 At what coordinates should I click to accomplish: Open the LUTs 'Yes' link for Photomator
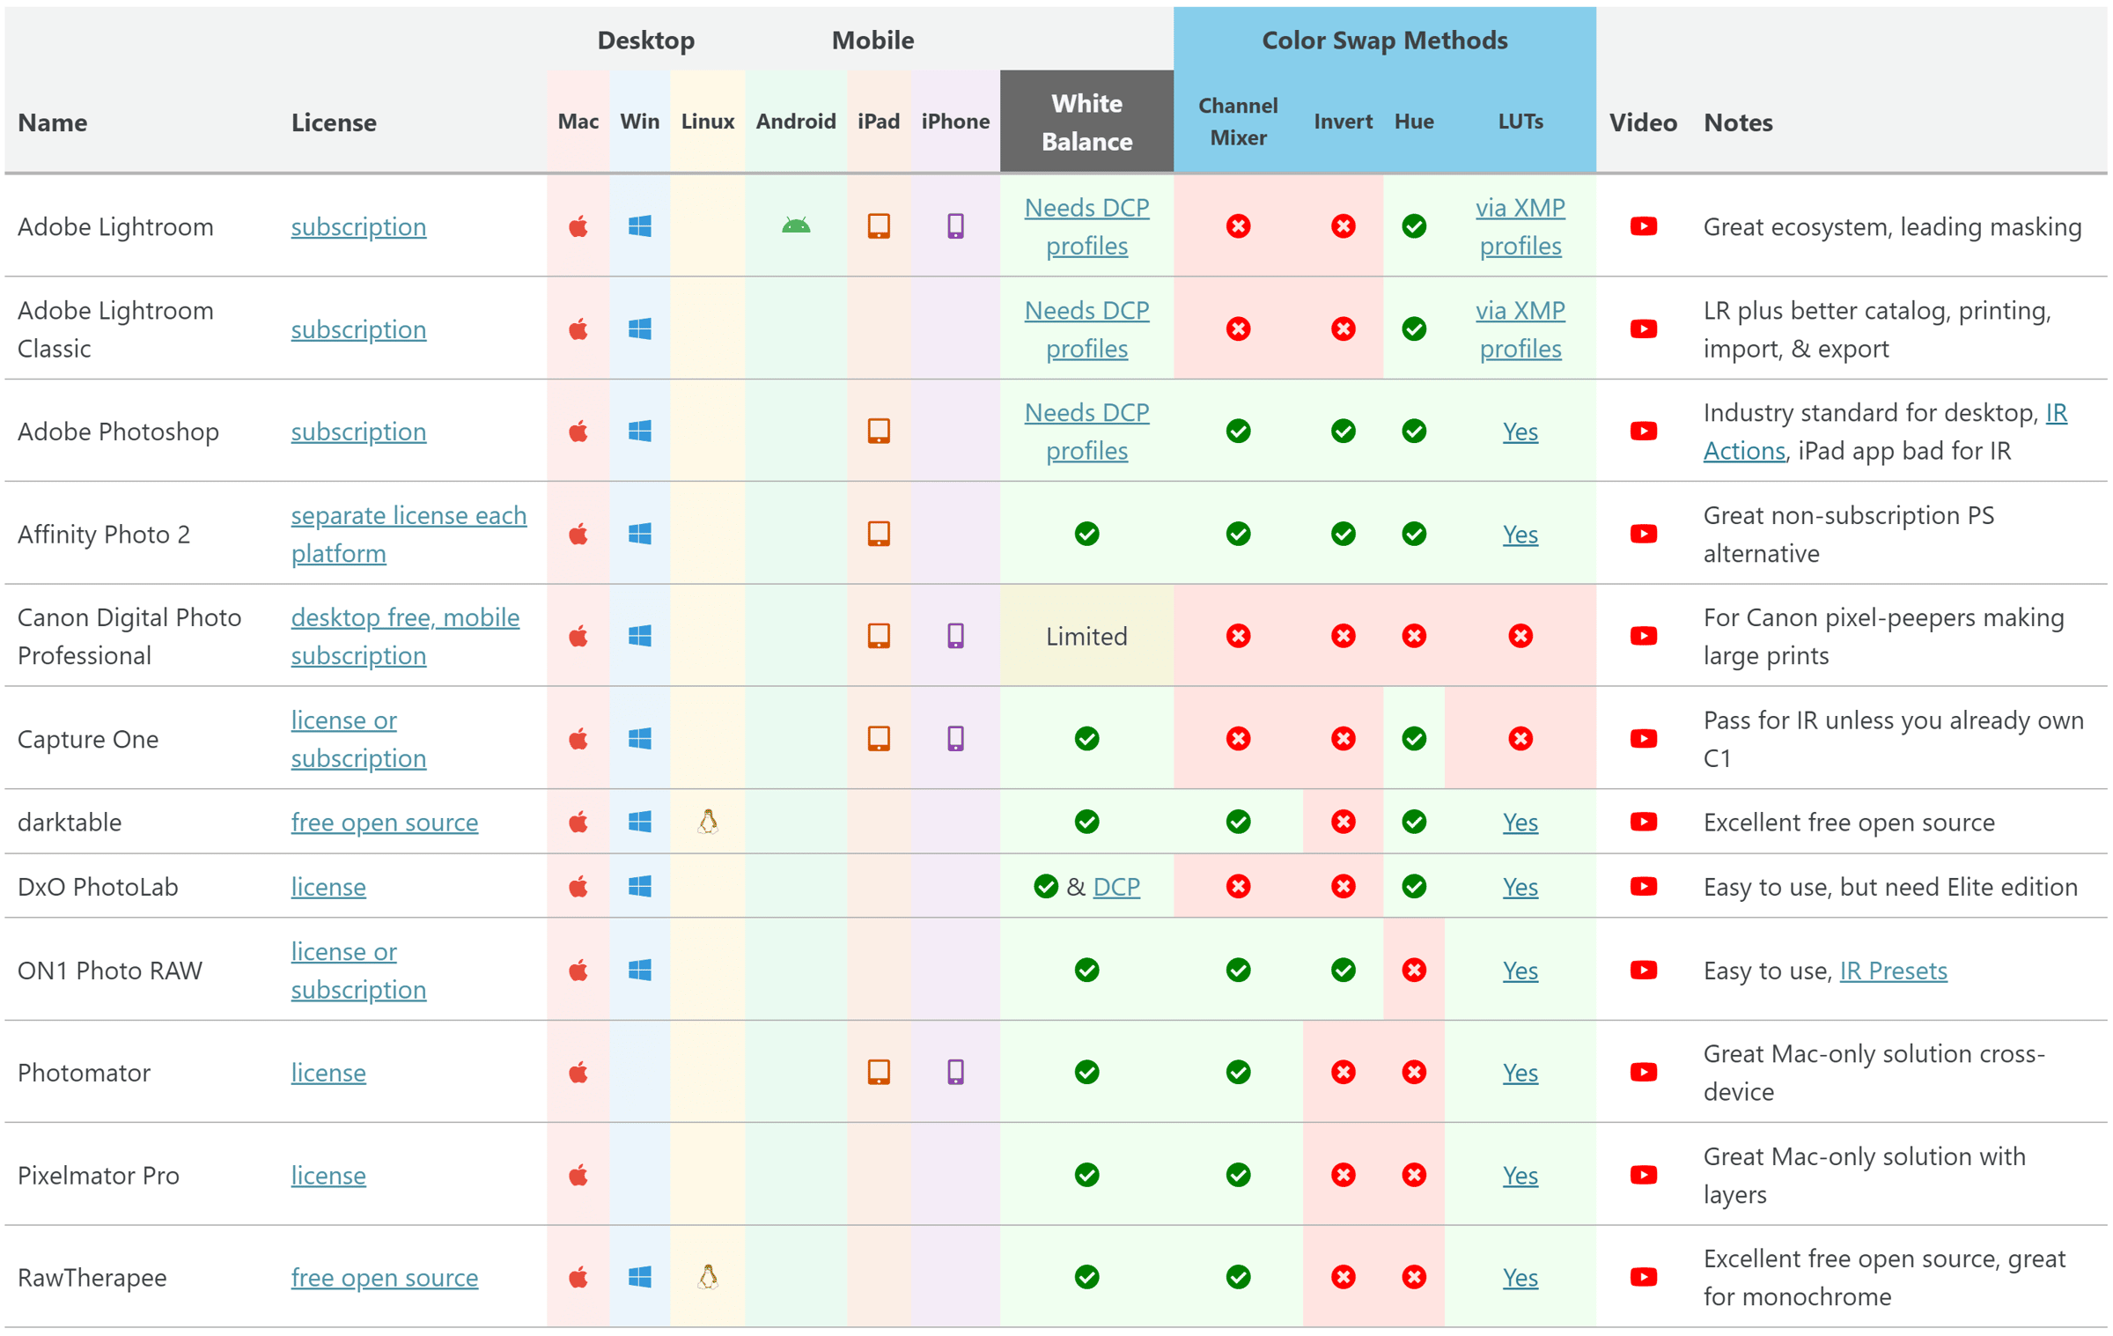pos(1520,1073)
